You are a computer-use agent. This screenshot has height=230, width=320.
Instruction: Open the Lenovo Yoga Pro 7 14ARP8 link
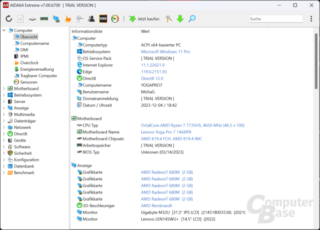coord(166,132)
